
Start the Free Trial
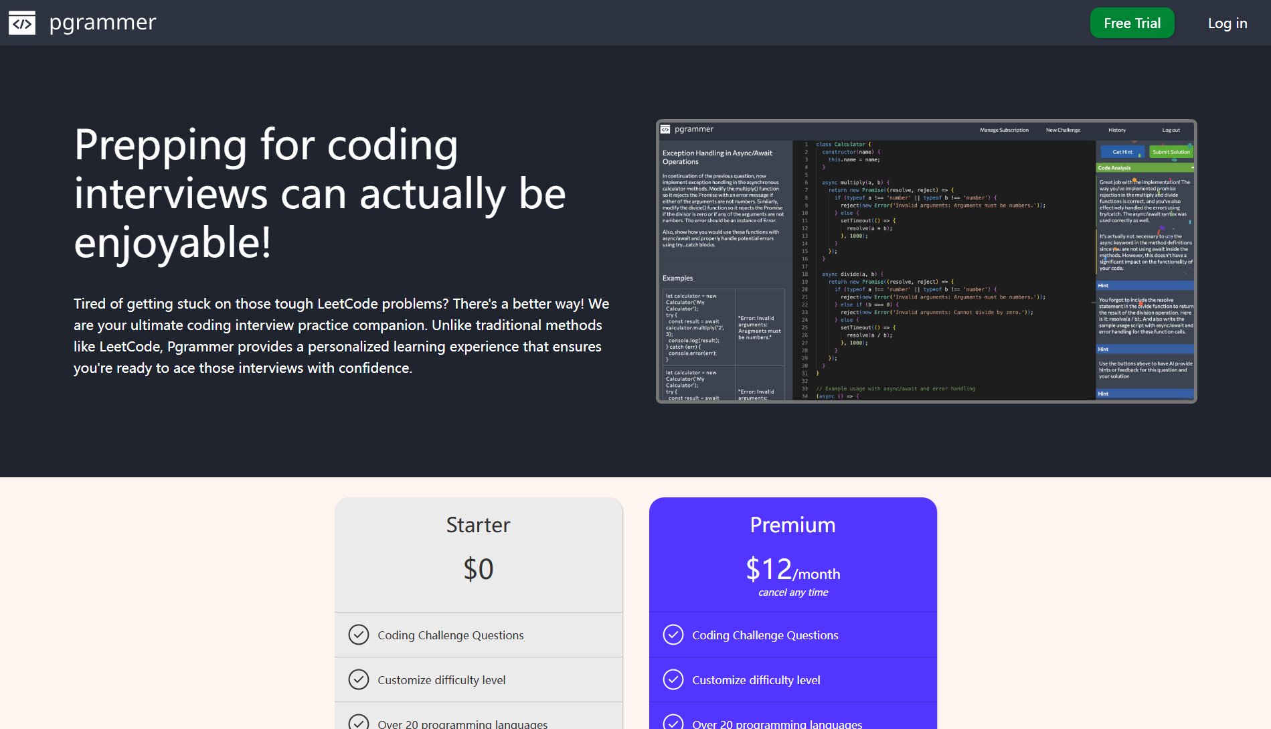1132,23
